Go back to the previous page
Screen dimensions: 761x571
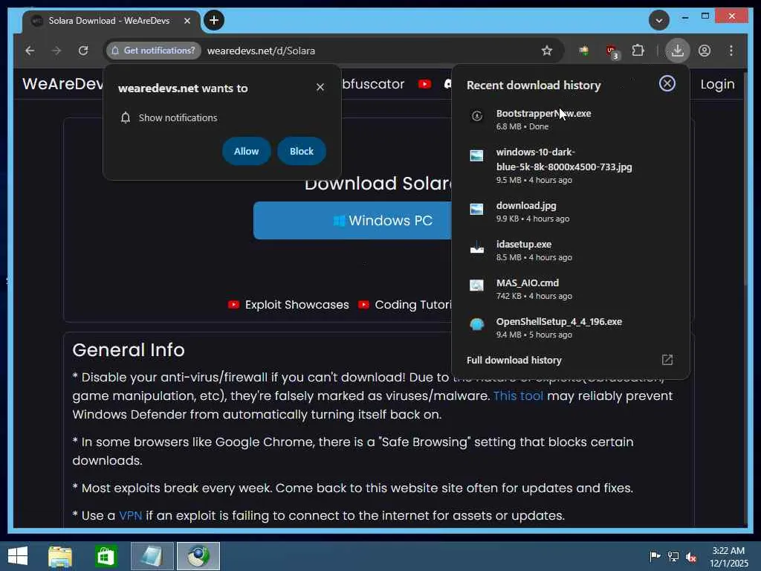click(30, 51)
